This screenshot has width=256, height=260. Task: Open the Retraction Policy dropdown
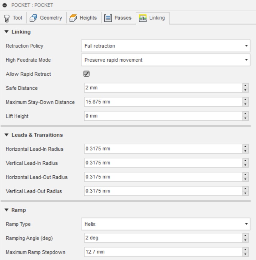click(x=165, y=46)
